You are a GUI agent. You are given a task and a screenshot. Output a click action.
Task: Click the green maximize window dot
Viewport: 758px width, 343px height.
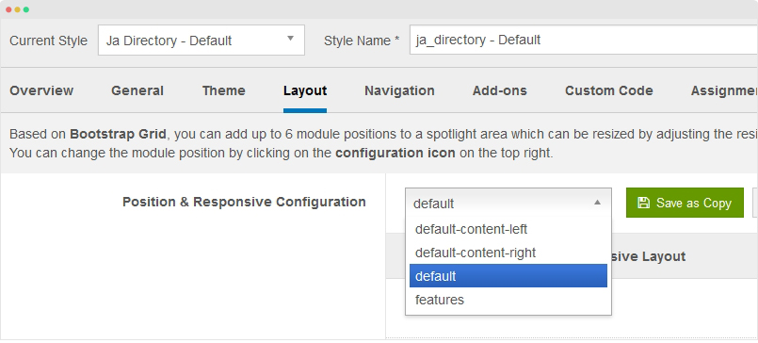click(26, 9)
